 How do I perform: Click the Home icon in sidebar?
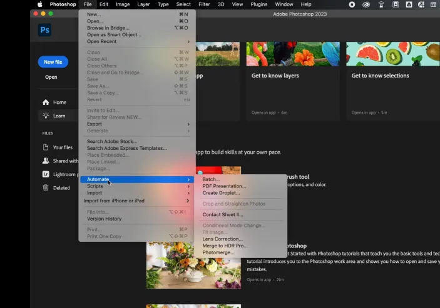click(46, 102)
